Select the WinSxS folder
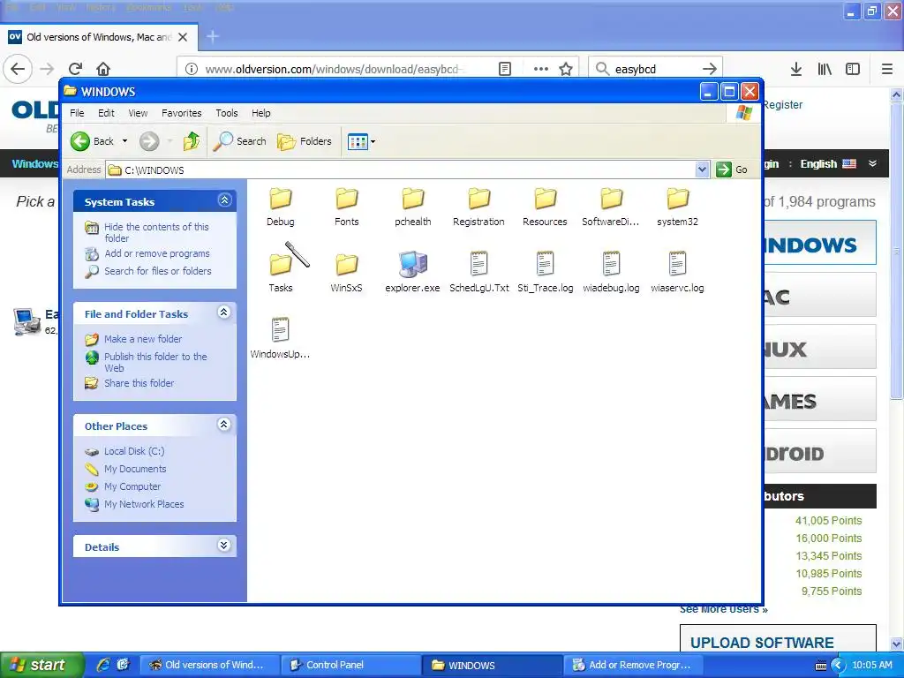This screenshot has height=678, width=904. point(346,273)
